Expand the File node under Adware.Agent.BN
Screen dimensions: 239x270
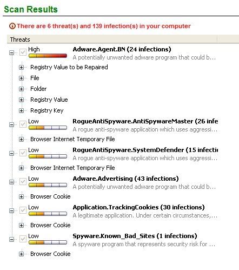(x=22, y=78)
